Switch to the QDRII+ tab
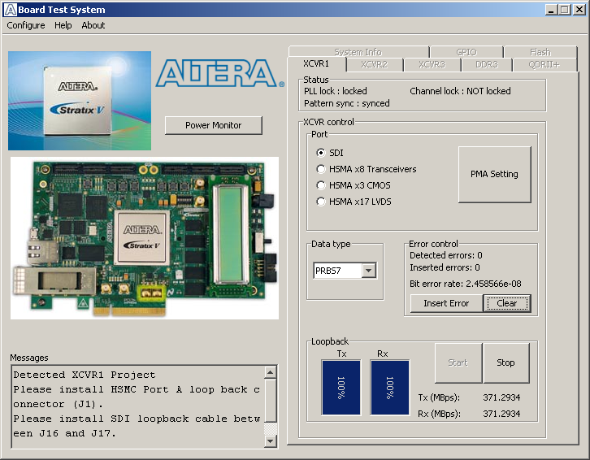Image resolution: width=590 pixels, height=460 pixels. pos(544,64)
